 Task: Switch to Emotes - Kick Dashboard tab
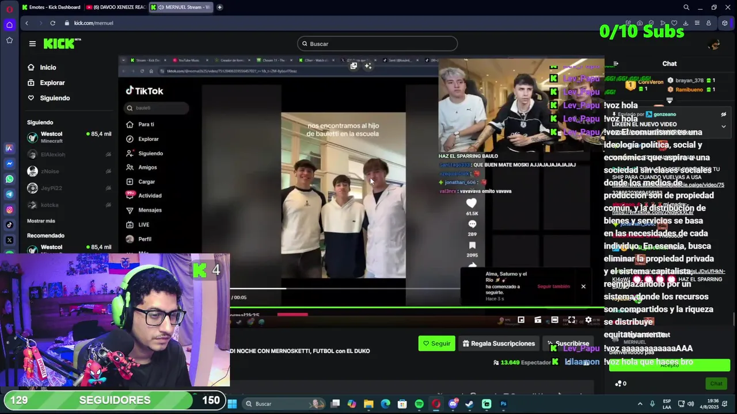(x=51, y=7)
